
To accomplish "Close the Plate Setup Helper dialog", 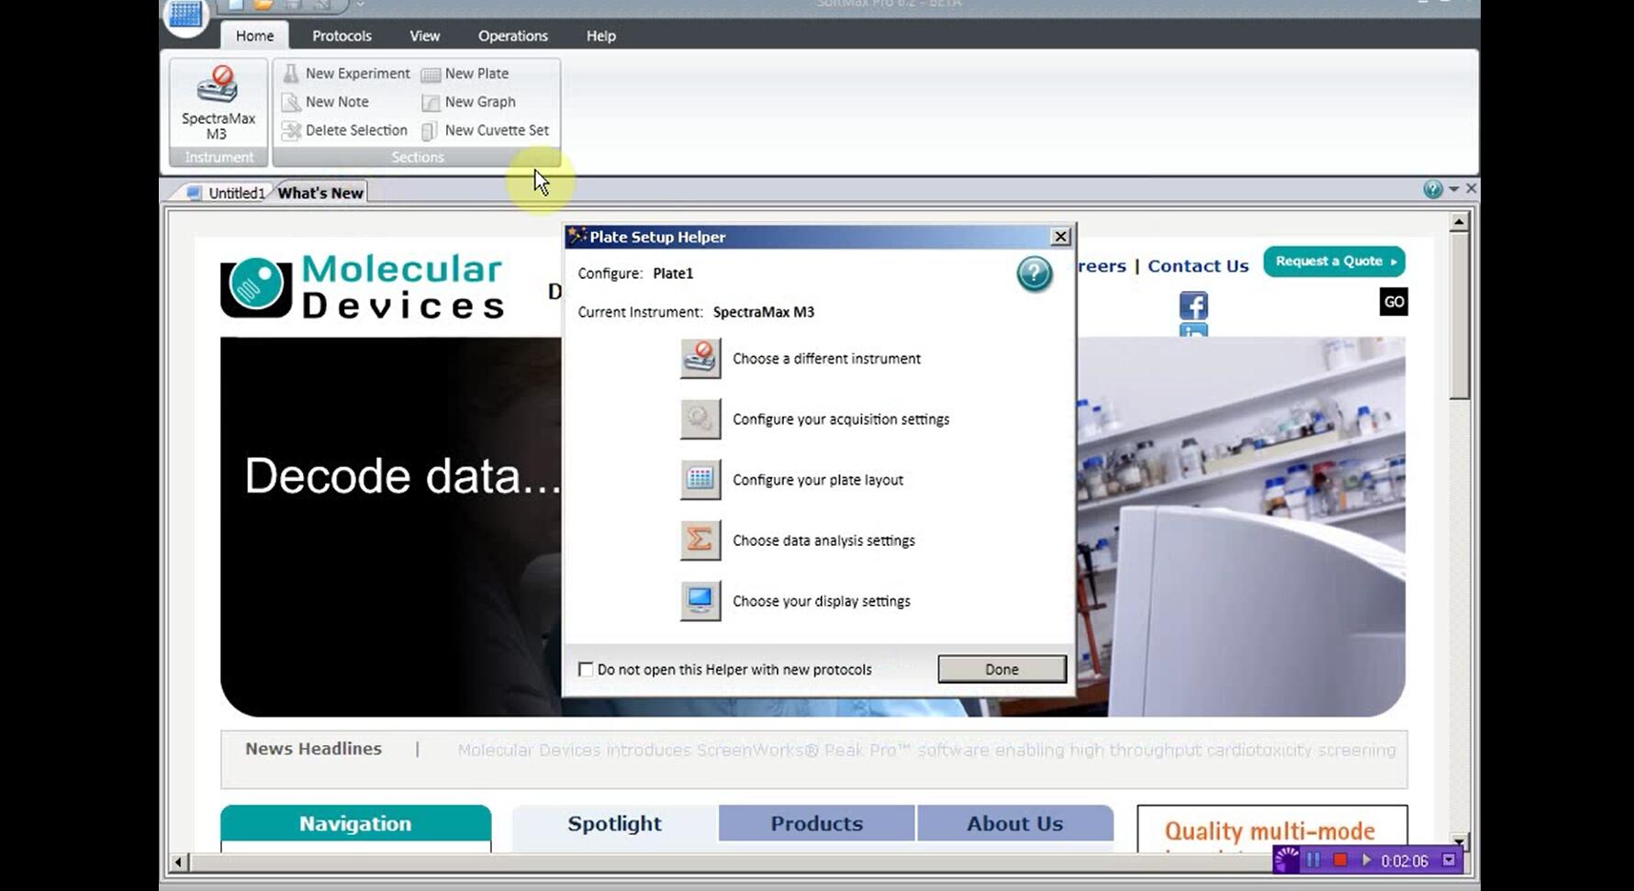I will (x=1060, y=237).
